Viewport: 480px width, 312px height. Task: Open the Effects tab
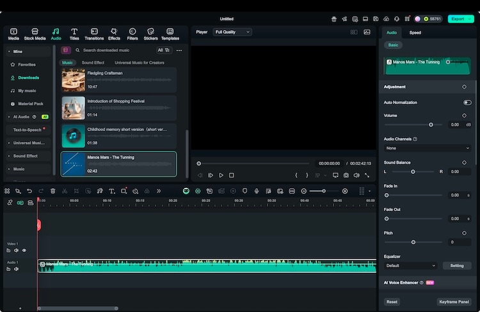(114, 34)
